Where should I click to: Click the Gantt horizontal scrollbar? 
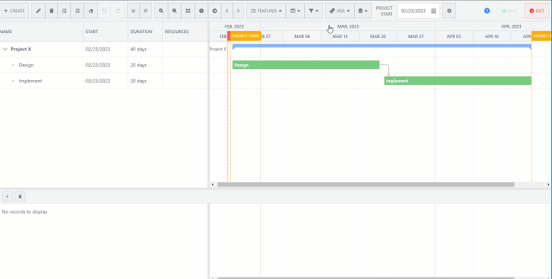366,185
